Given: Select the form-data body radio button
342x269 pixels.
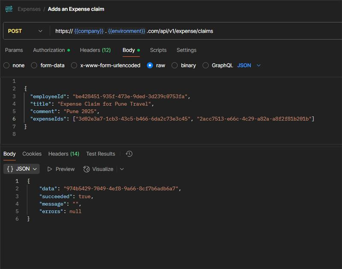Looking at the screenshot, I should tap(34, 65).
